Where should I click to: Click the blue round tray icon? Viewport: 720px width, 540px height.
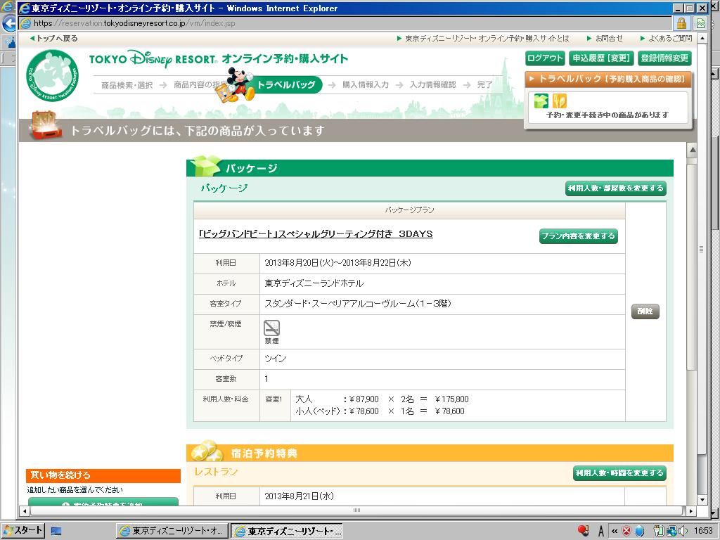coord(639,532)
